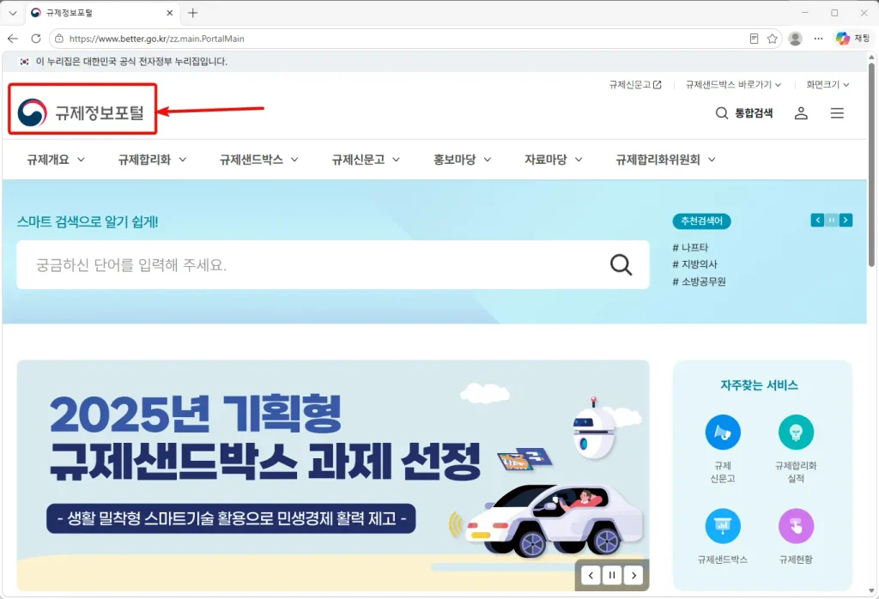
Task: Show previous recommended keywords arrow
Action: tap(817, 221)
